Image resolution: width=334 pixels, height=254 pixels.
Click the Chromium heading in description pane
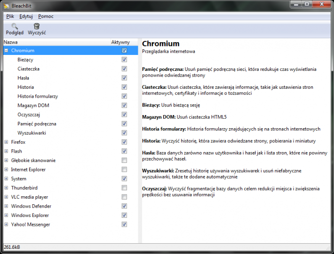pyautogui.click(x=160, y=44)
